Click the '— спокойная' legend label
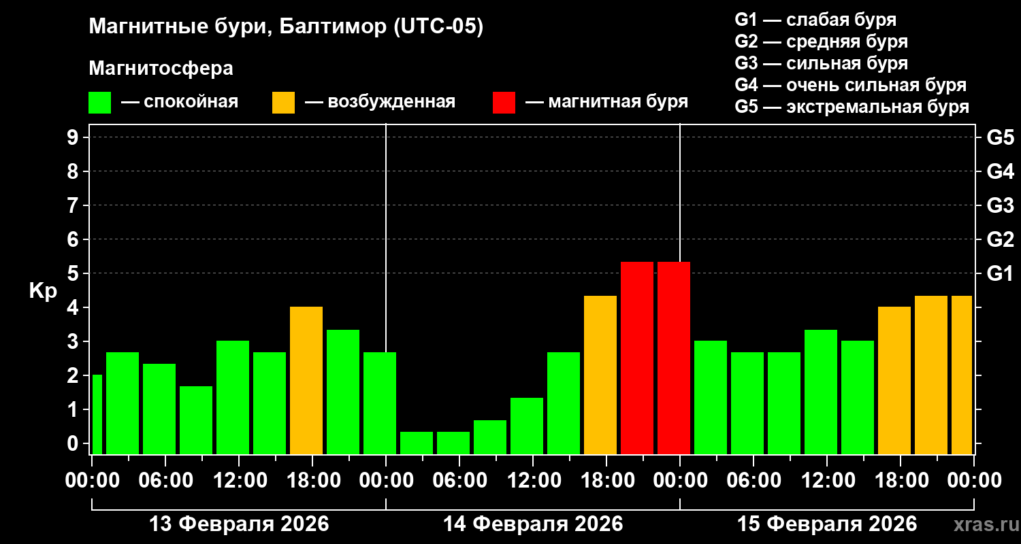 point(180,102)
